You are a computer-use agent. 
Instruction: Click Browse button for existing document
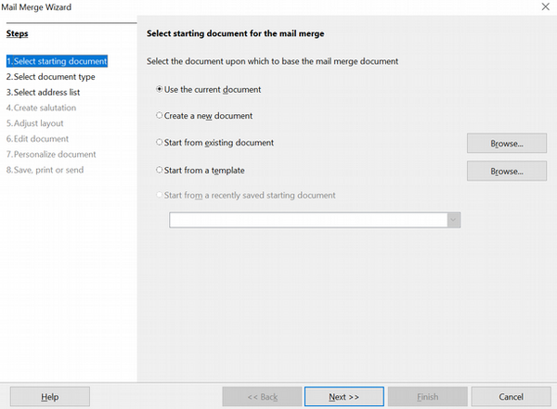[x=507, y=144]
